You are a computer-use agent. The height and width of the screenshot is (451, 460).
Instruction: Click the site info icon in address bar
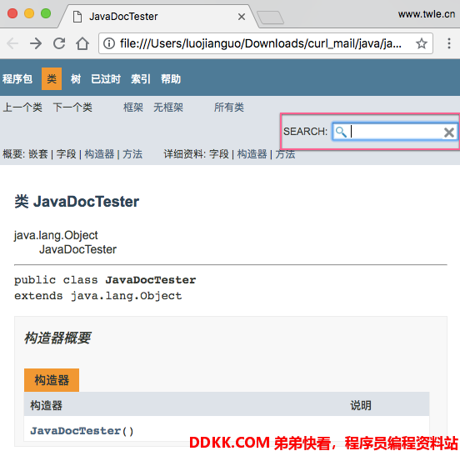[109, 43]
